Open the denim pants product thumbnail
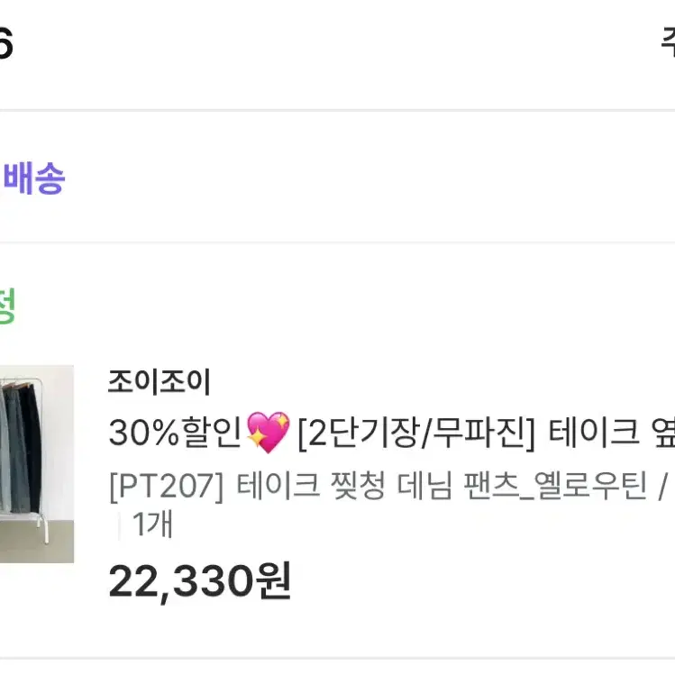 37,463
